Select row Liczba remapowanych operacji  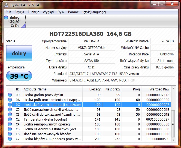tap(89, 124)
